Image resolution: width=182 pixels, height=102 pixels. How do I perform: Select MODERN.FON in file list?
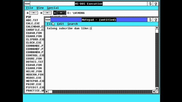35,75
